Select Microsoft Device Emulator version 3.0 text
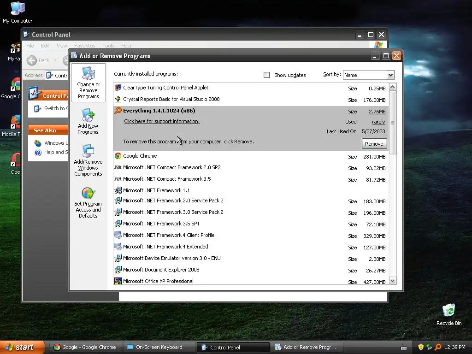 coord(172,258)
